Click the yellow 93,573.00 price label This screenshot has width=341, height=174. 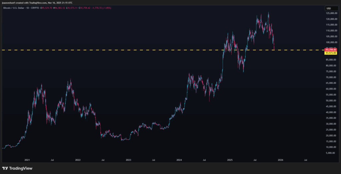tap(331, 53)
